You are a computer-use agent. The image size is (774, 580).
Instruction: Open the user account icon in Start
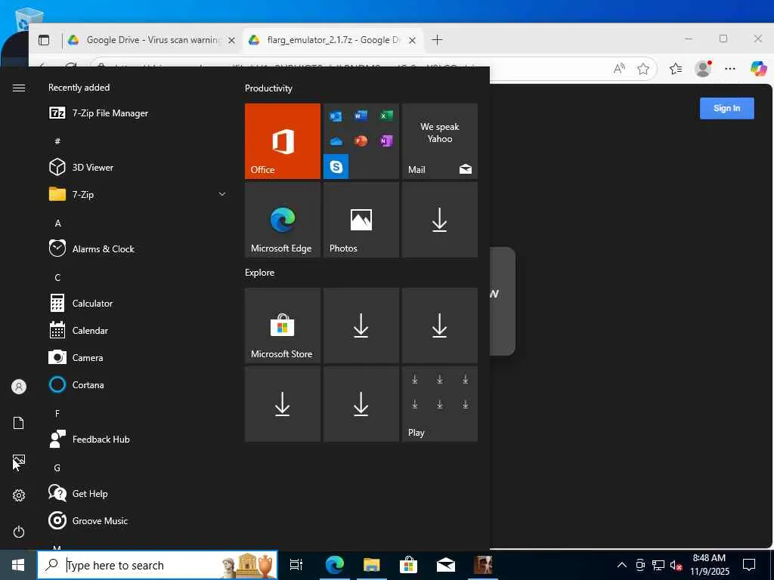19,387
